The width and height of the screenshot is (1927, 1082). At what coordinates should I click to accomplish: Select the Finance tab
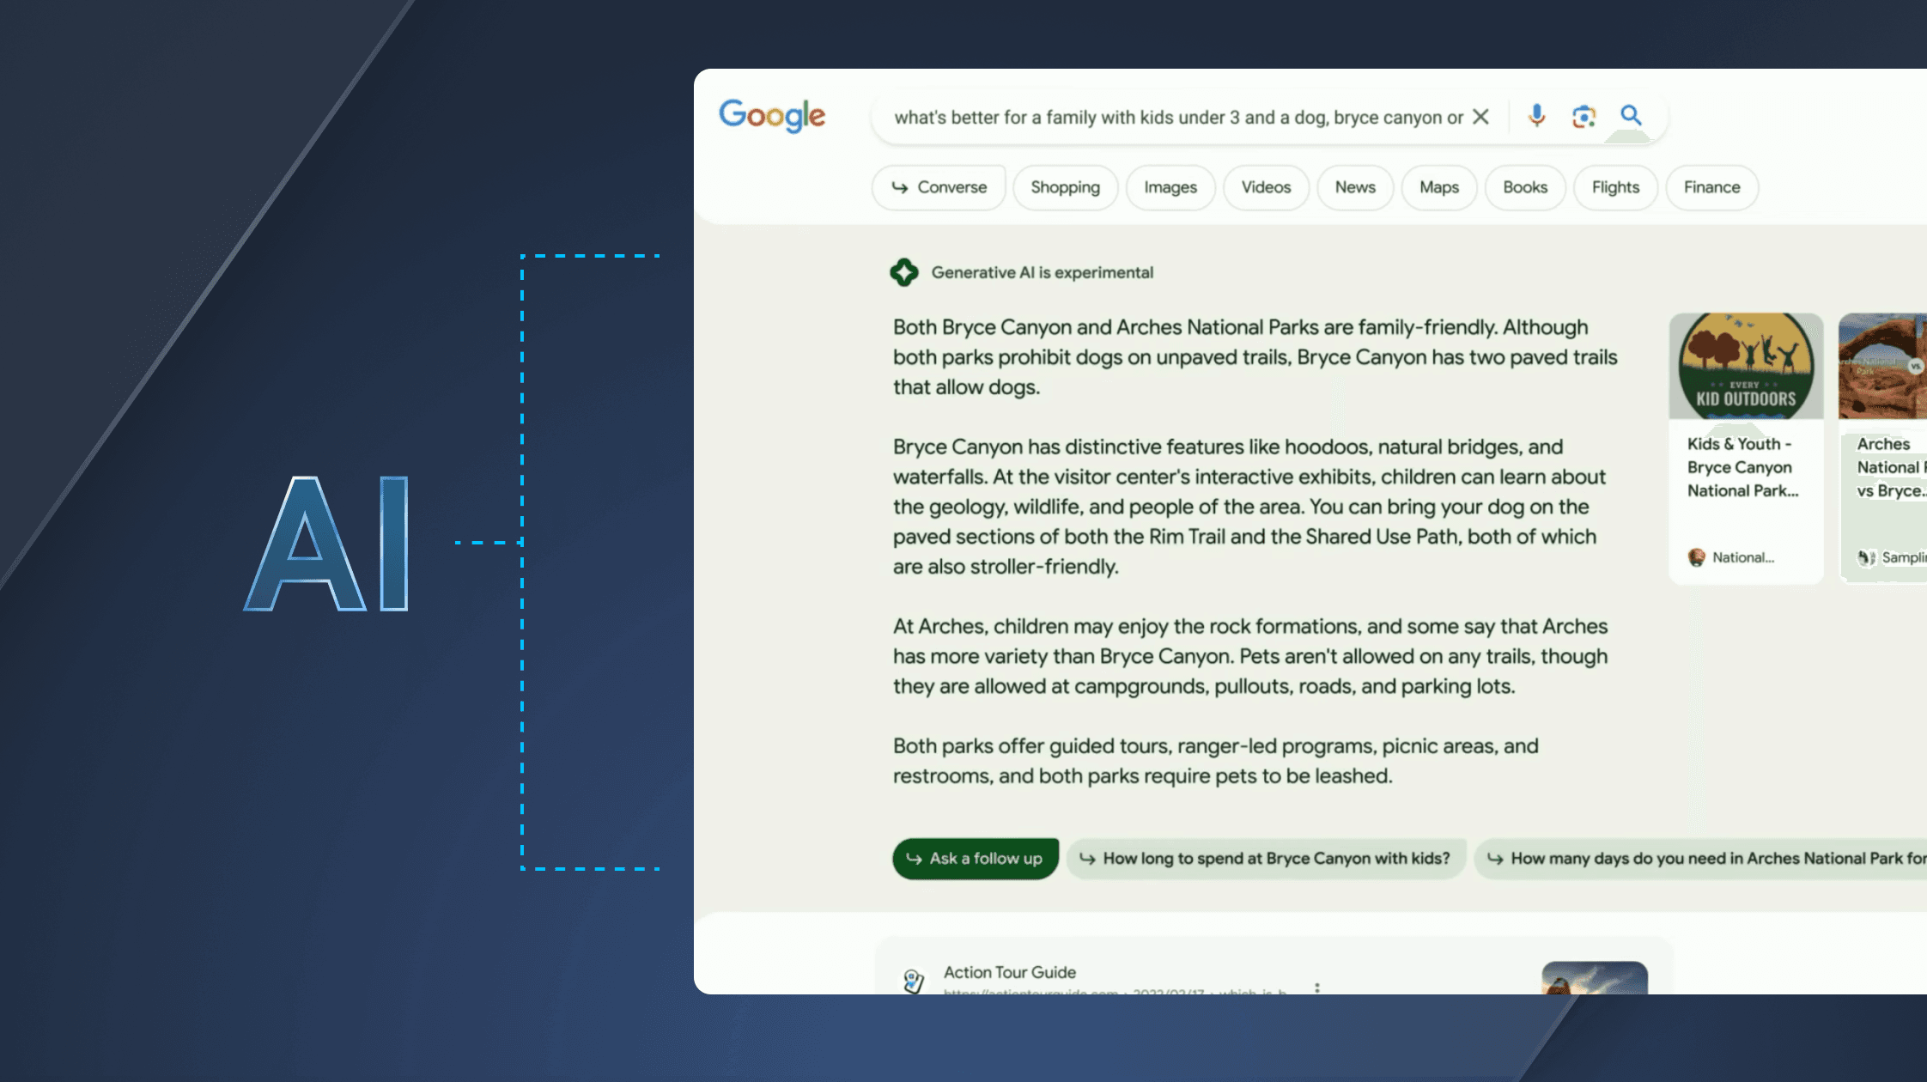point(1711,186)
